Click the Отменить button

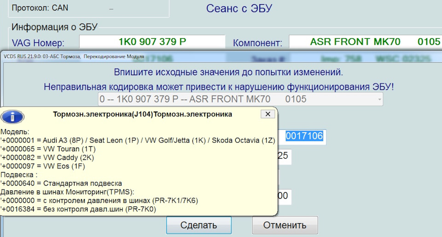(x=285, y=225)
